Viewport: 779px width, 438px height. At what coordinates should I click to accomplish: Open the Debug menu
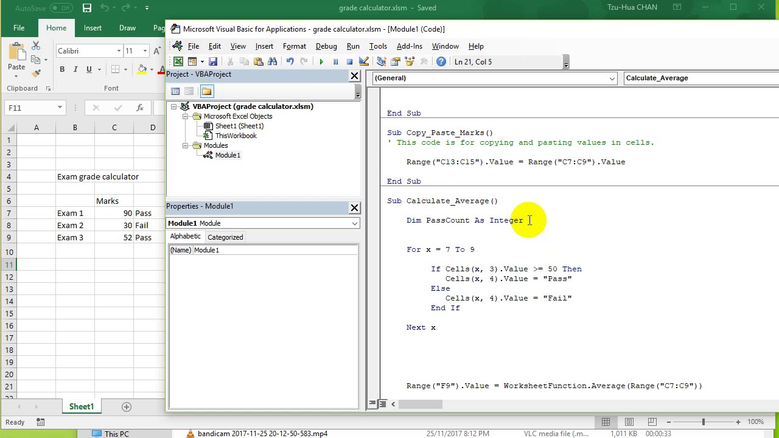click(x=326, y=46)
